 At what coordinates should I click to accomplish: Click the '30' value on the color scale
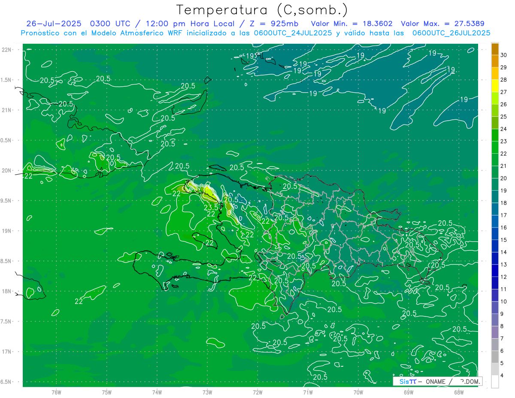[504, 55]
